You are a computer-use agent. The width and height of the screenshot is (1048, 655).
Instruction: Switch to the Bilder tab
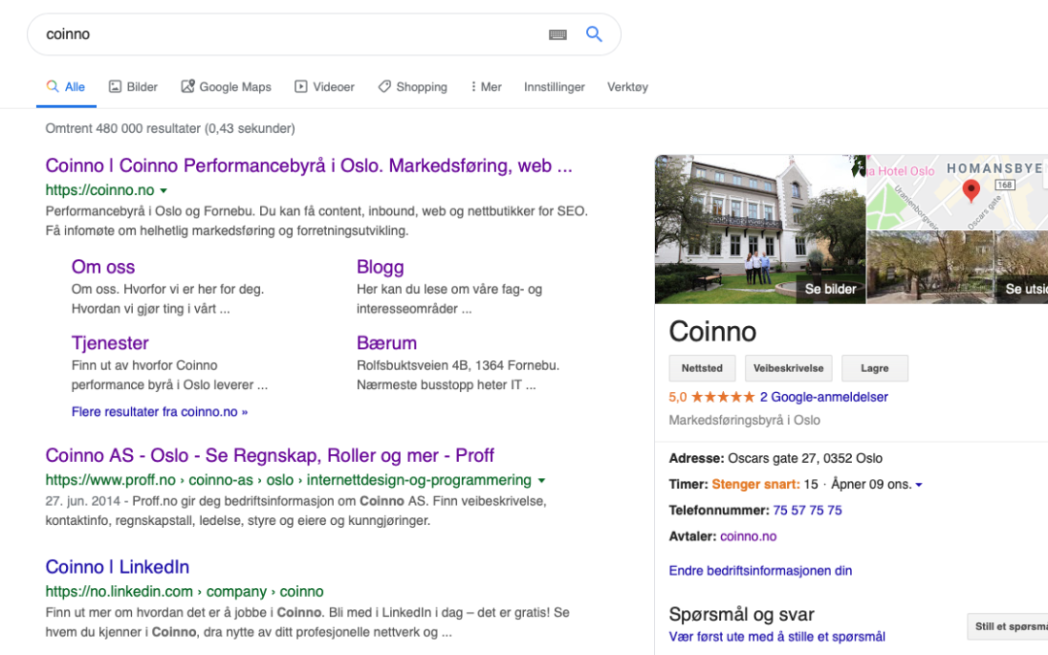(134, 87)
